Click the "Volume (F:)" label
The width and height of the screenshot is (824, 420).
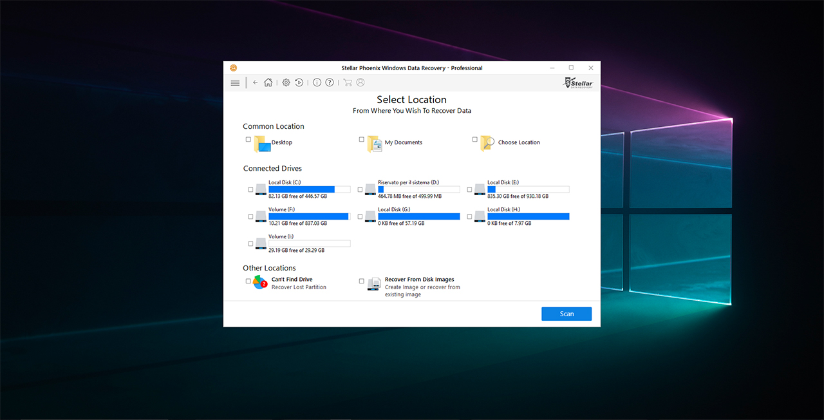pyautogui.click(x=281, y=209)
